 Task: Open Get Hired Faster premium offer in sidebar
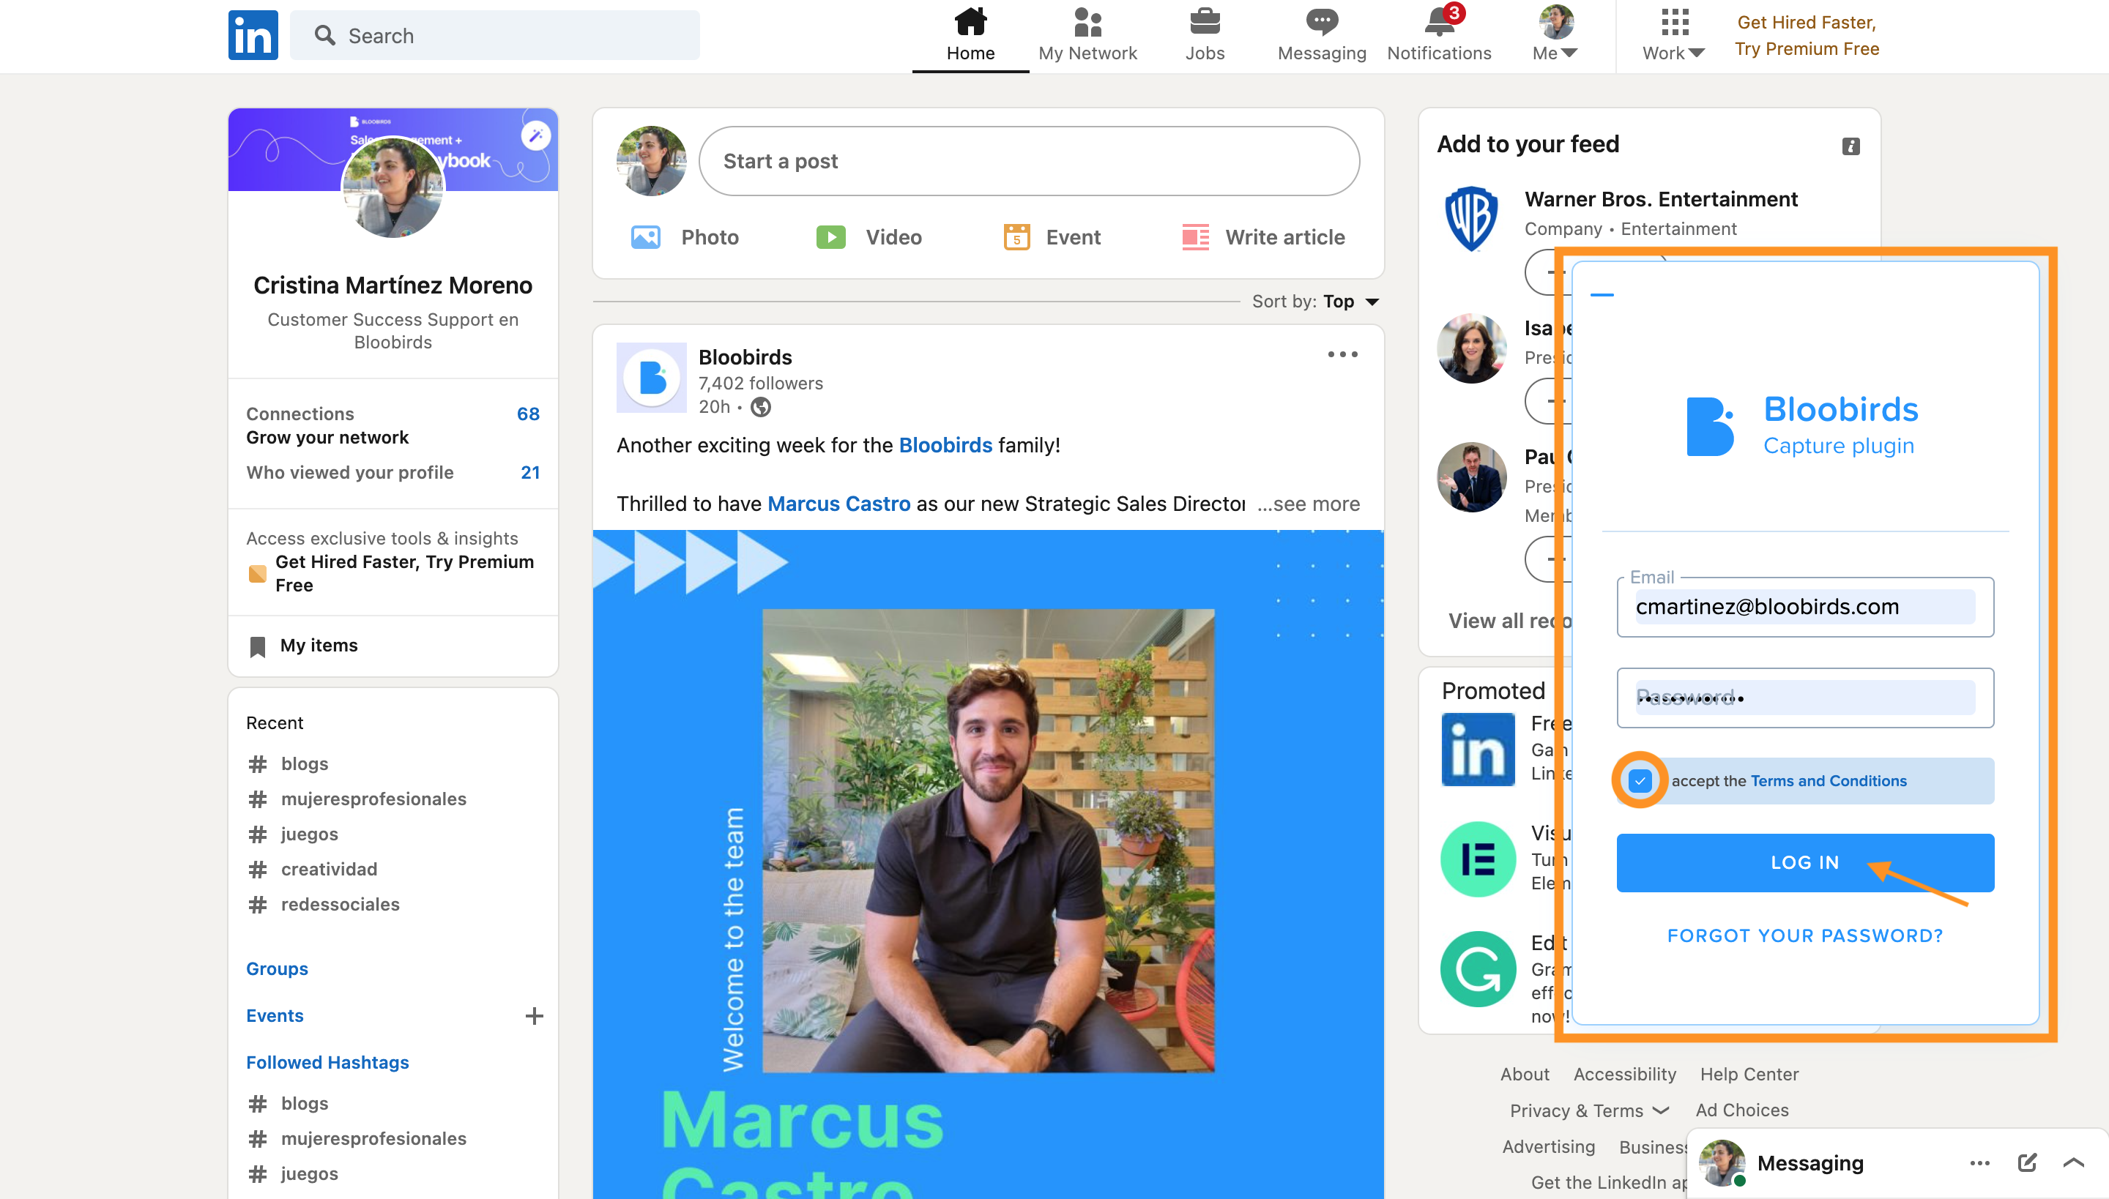coord(393,573)
